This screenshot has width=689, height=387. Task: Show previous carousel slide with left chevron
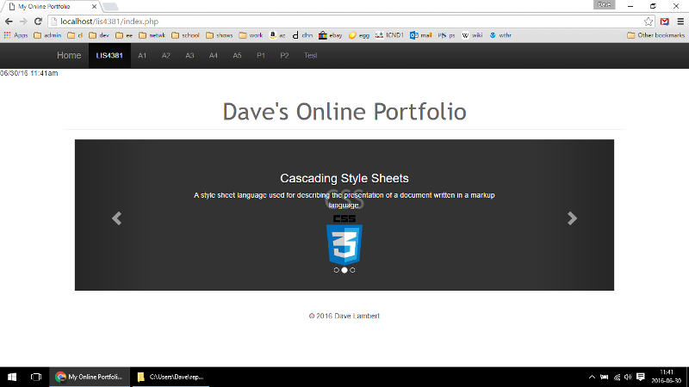pos(116,218)
